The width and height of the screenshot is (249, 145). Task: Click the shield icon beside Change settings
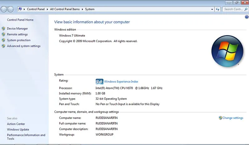(220, 118)
